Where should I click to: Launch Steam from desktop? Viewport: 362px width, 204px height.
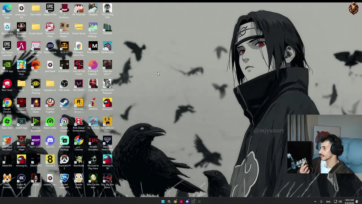coord(64,104)
